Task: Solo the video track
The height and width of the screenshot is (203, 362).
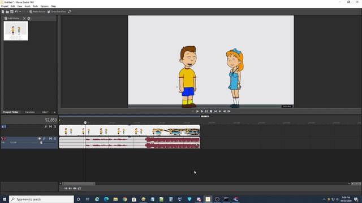Action: [55, 126]
